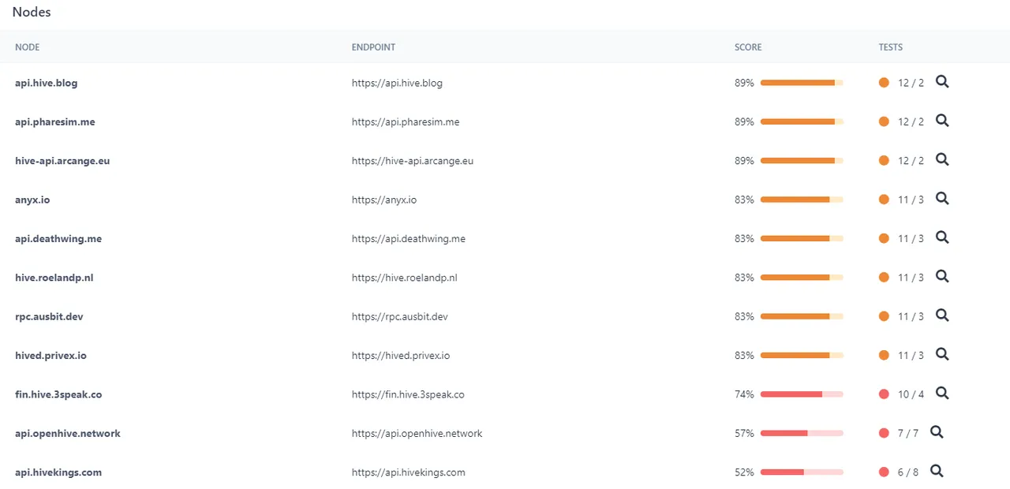The height and width of the screenshot is (489, 1010).
Task: Click the 10 / 4 tests count
Action: click(911, 394)
